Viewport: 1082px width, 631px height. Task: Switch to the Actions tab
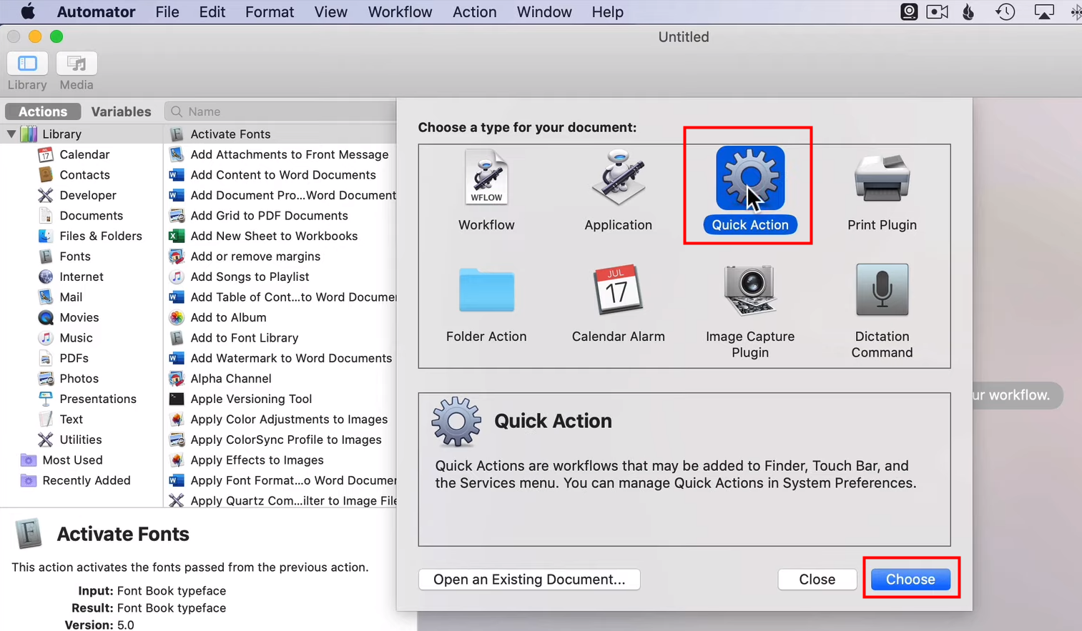(43, 111)
